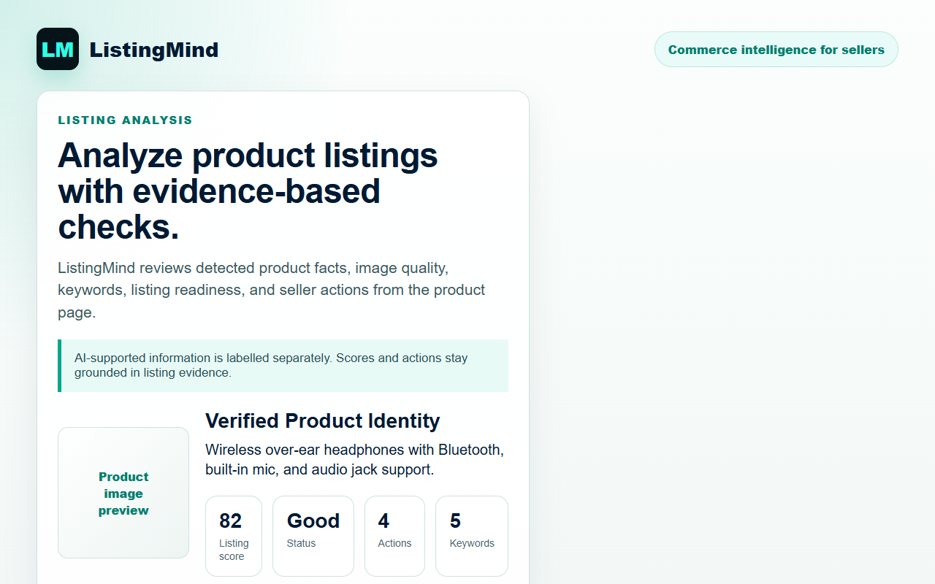The height and width of the screenshot is (584, 935).
Task: Select the Listing score 82 card
Action: click(234, 536)
